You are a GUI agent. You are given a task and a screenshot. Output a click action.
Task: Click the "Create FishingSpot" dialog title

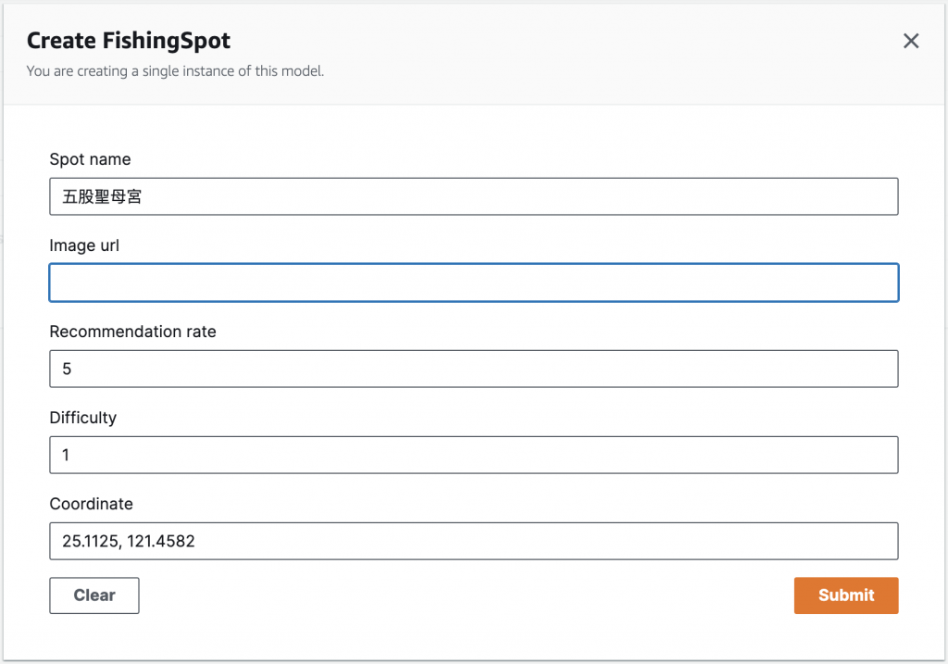129,41
